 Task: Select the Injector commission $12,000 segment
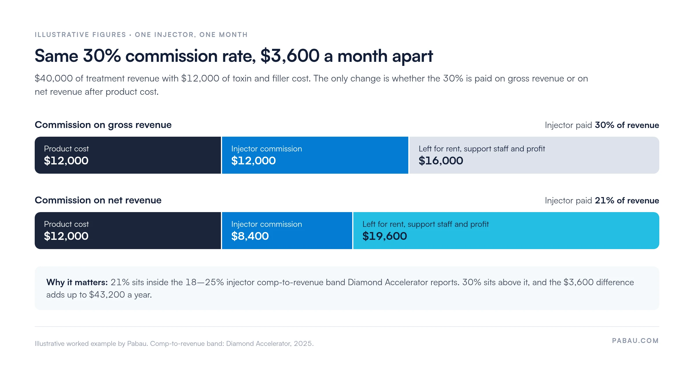[315, 155]
